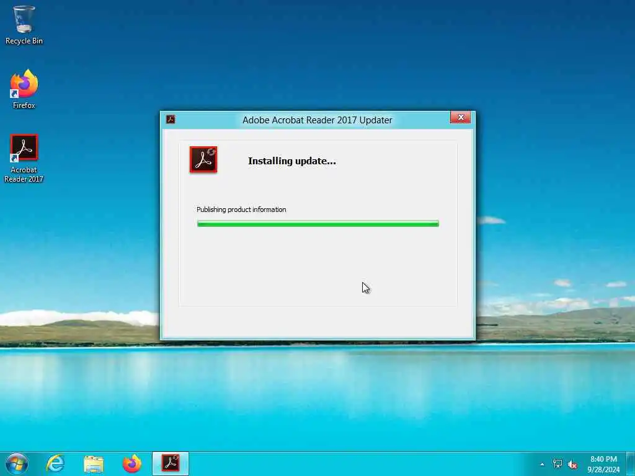This screenshot has height=476, width=635.
Task: Launch Firefox from the taskbar
Action: pyautogui.click(x=132, y=464)
